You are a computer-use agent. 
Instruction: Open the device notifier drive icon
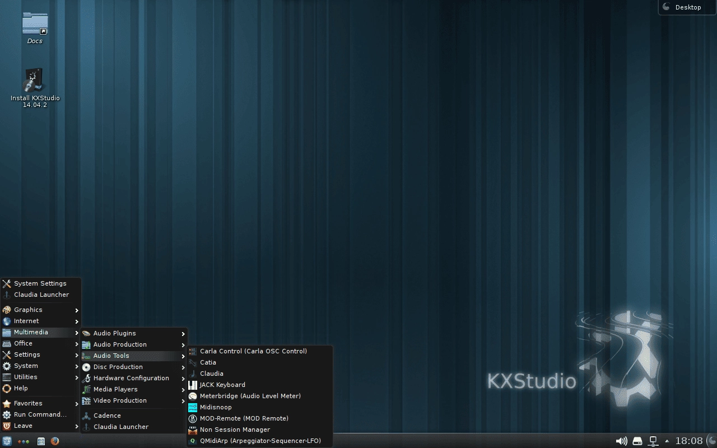pos(637,441)
